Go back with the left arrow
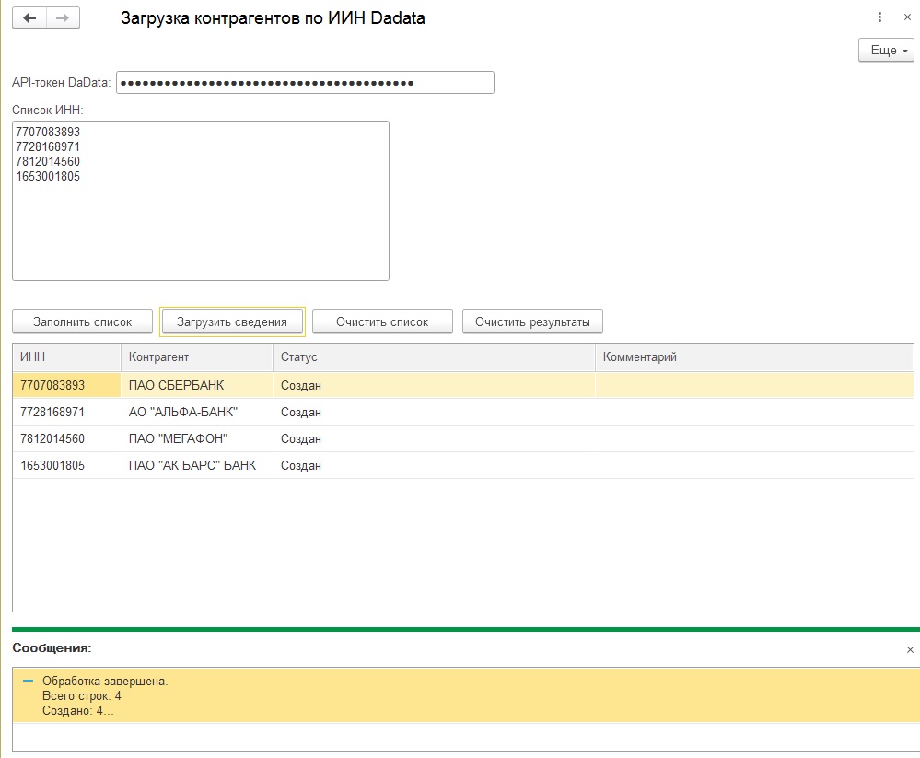This screenshot has width=920, height=758. (29, 18)
